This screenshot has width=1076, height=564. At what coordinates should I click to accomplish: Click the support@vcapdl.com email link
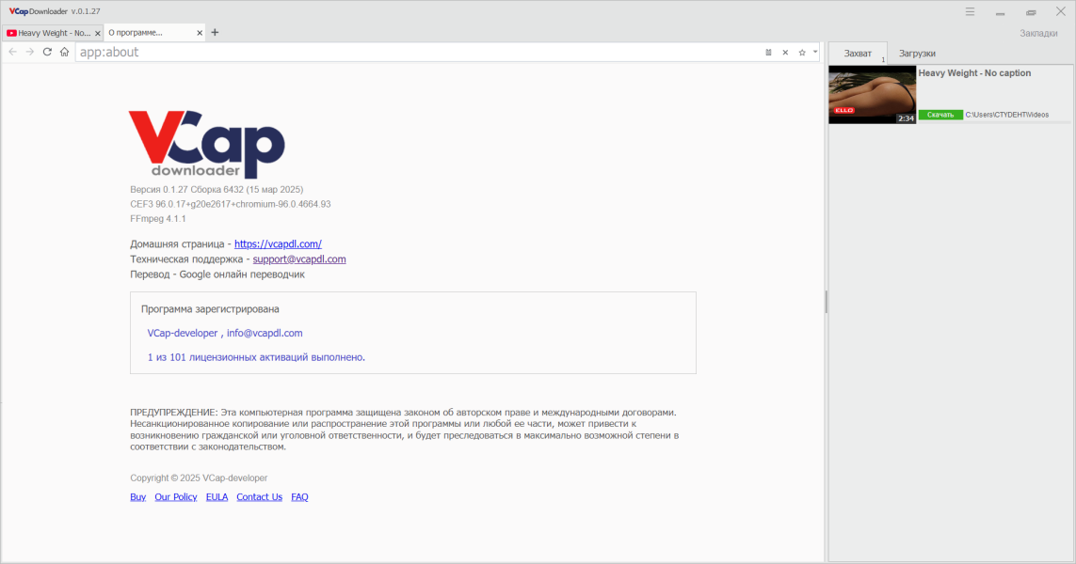[299, 259]
